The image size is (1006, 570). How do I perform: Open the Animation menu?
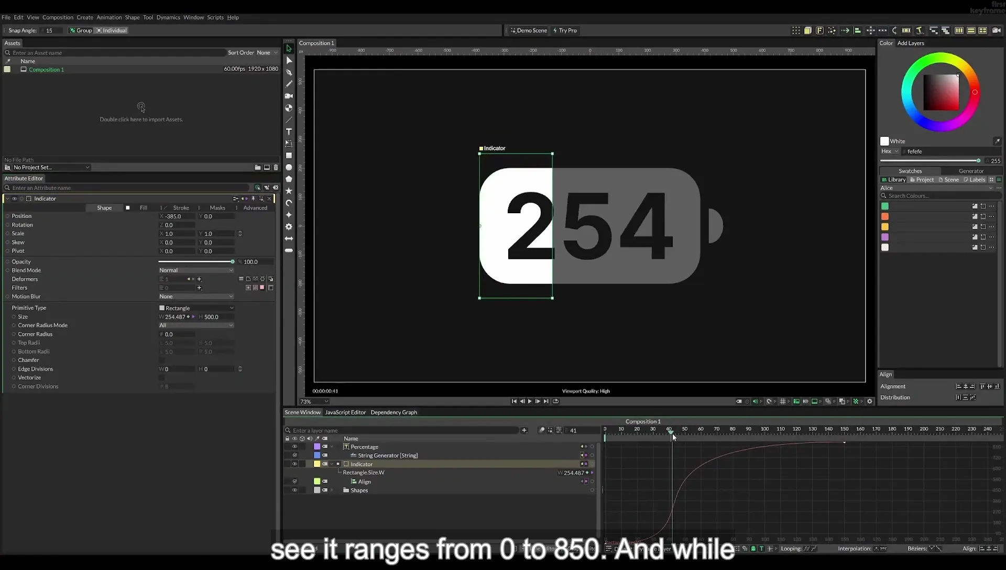coord(109,17)
